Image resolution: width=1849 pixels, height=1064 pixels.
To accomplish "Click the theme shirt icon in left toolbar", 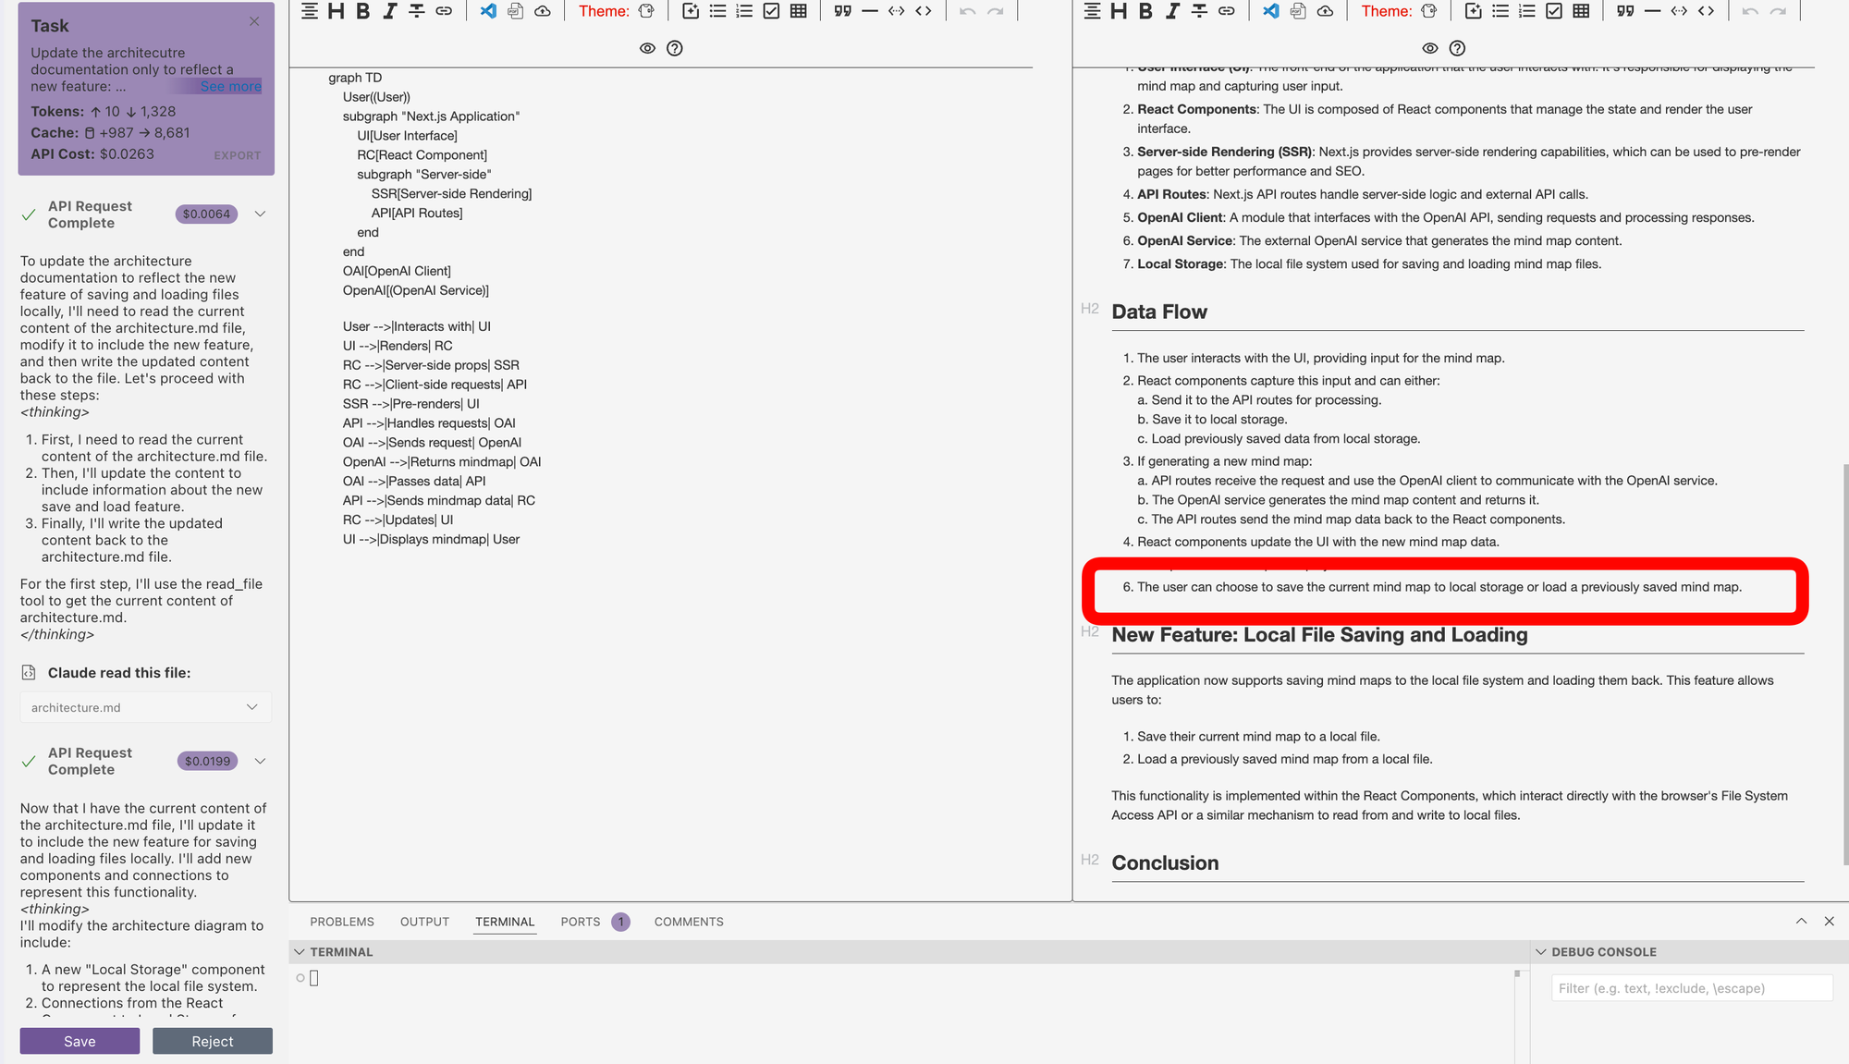I will [646, 11].
